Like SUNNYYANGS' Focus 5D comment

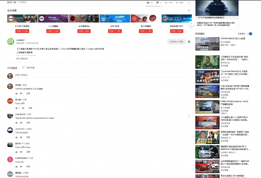point(16,166)
